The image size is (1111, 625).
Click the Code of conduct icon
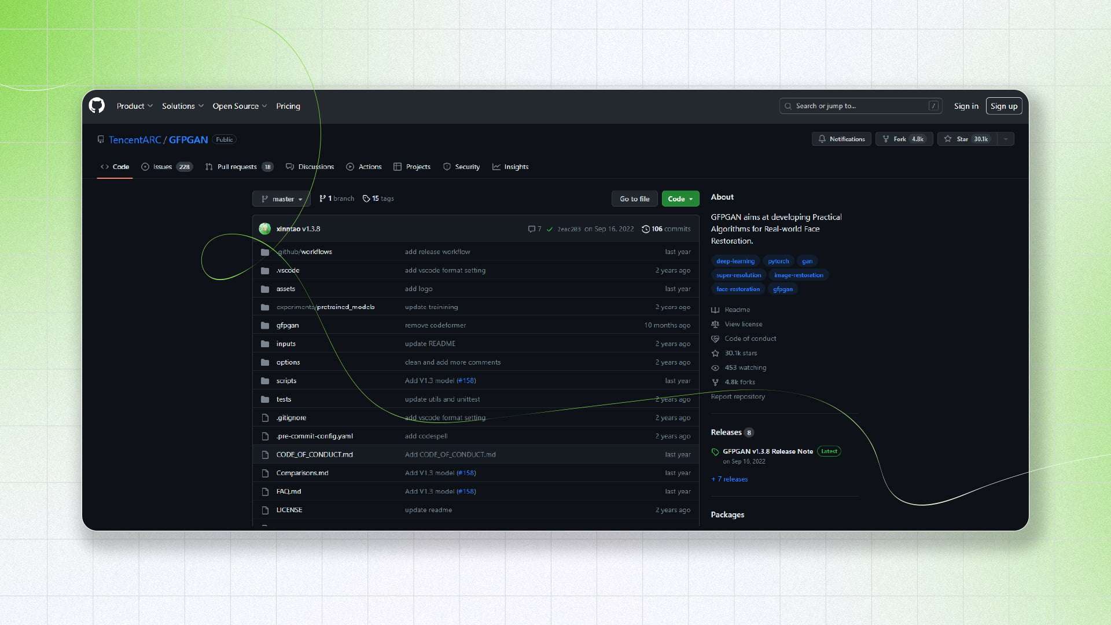(x=715, y=339)
